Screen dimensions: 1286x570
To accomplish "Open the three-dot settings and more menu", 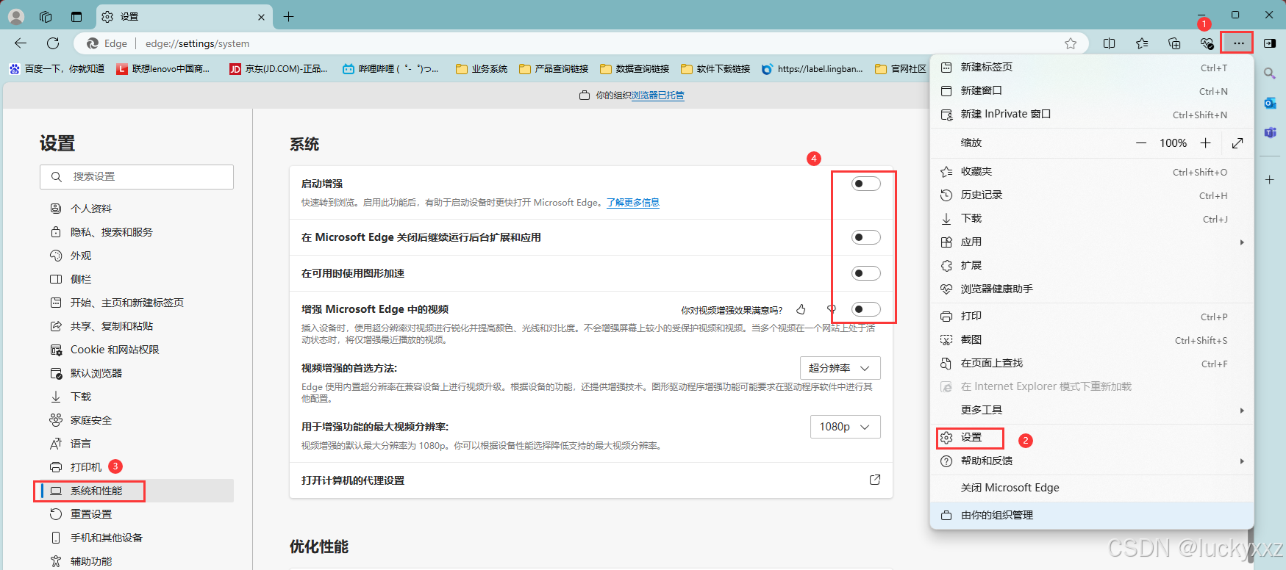I will pos(1239,43).
